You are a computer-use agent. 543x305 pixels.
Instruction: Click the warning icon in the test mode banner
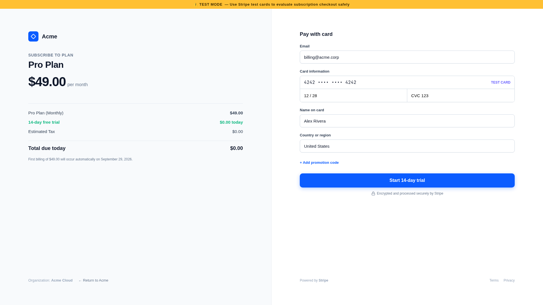click(x=196, y=5)
